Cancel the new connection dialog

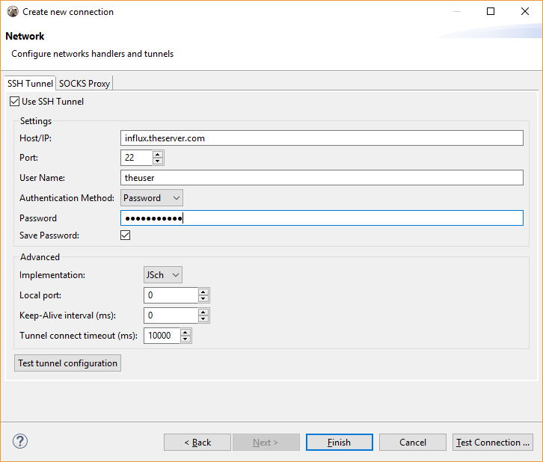click(412, 443)
